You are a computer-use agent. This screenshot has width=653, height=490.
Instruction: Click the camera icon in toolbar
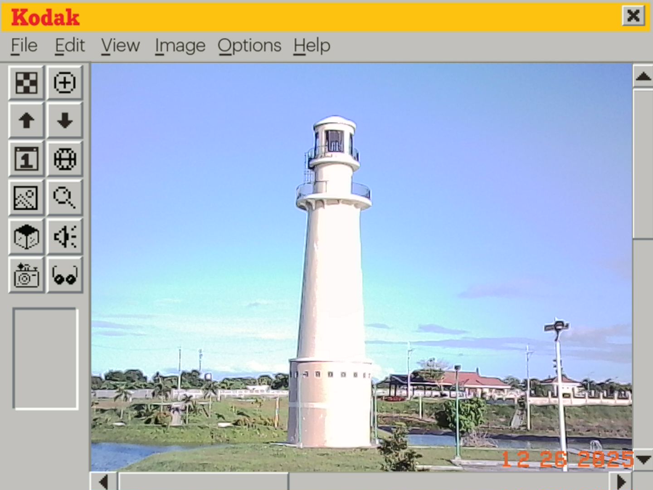(26, 275)
